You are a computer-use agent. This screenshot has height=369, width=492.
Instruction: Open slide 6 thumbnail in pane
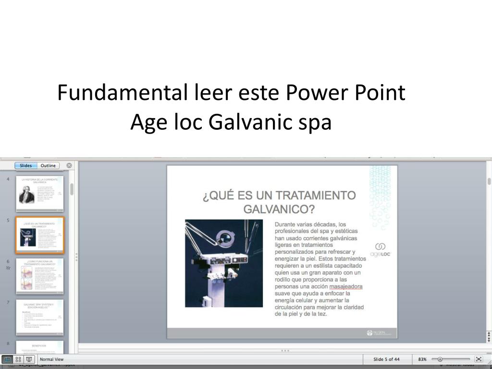[39, 276]
